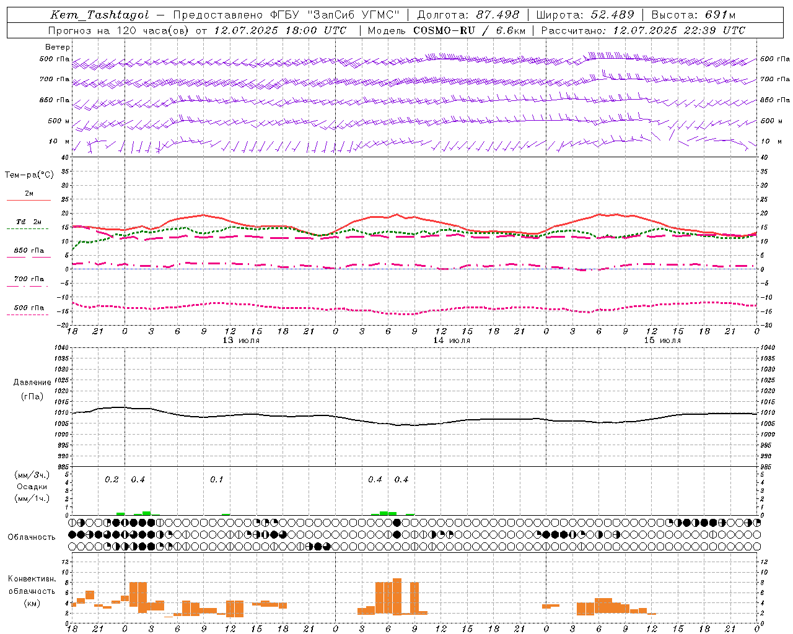This screenshot has width=793, height=634.
Task: Click the 0.2 precipitation amount value
Action: 112,480
